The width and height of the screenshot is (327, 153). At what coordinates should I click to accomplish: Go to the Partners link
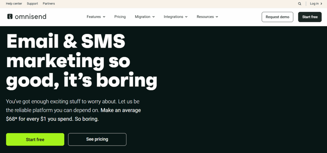click(49, 4)
